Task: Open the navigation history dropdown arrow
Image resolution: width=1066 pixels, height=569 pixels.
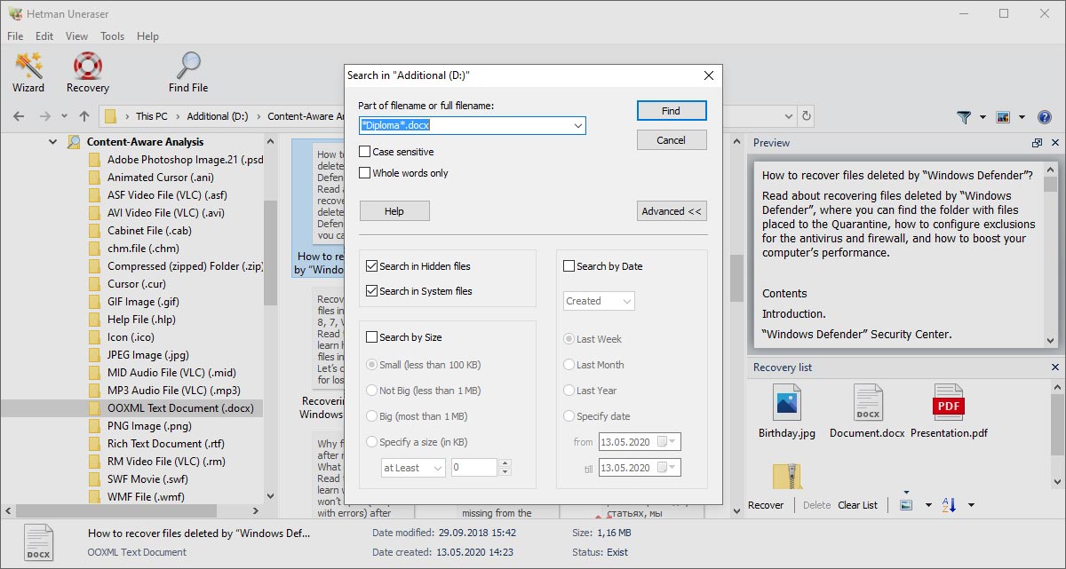Action: 64,116
